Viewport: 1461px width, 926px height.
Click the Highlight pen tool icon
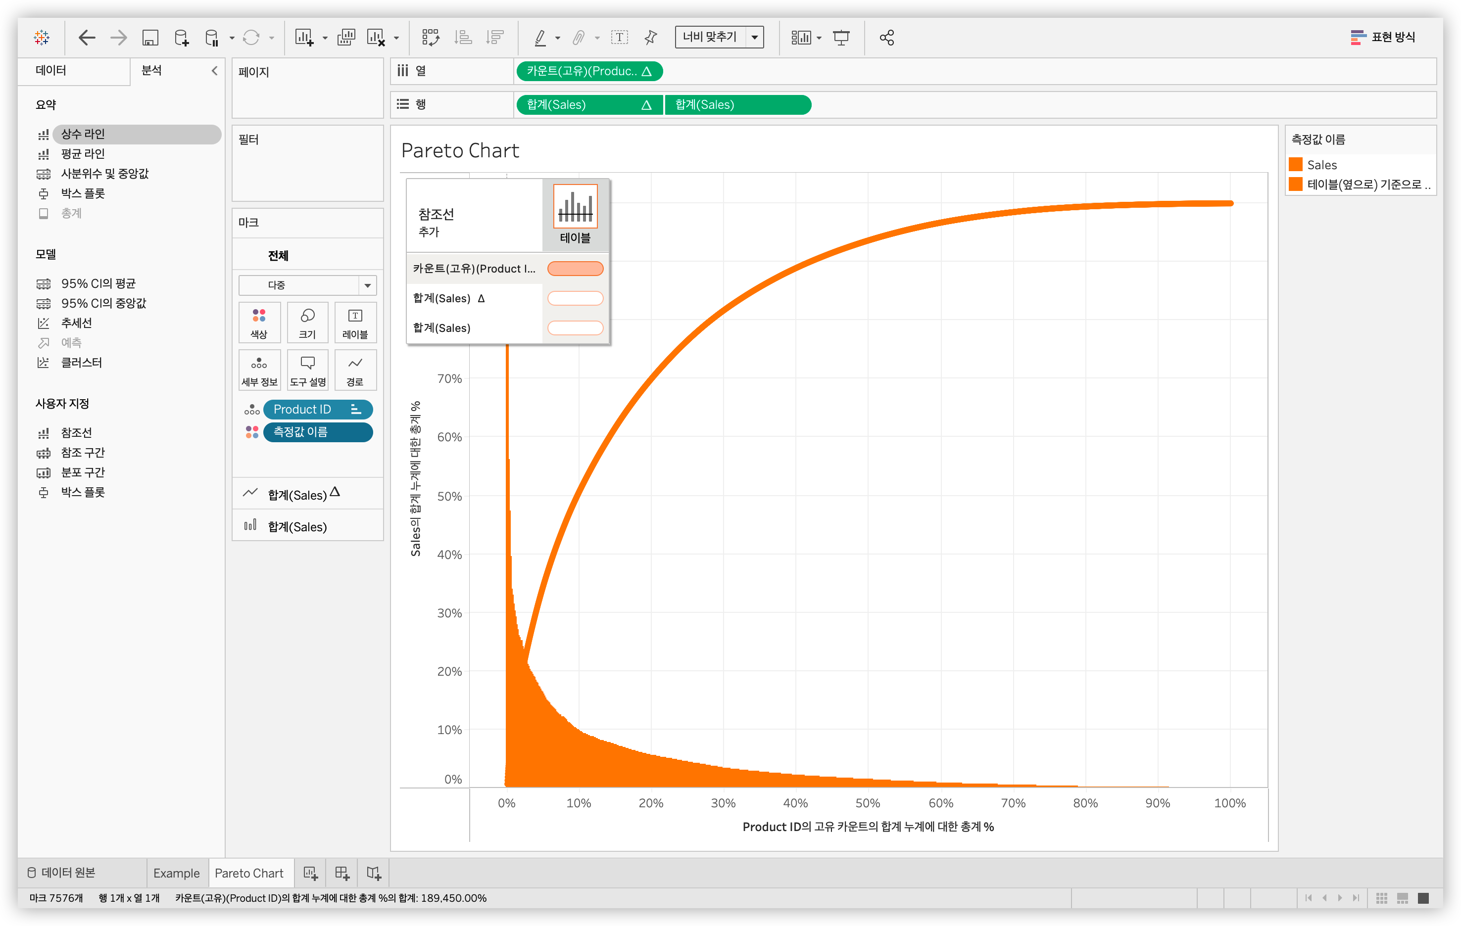(x=539, y=38)
